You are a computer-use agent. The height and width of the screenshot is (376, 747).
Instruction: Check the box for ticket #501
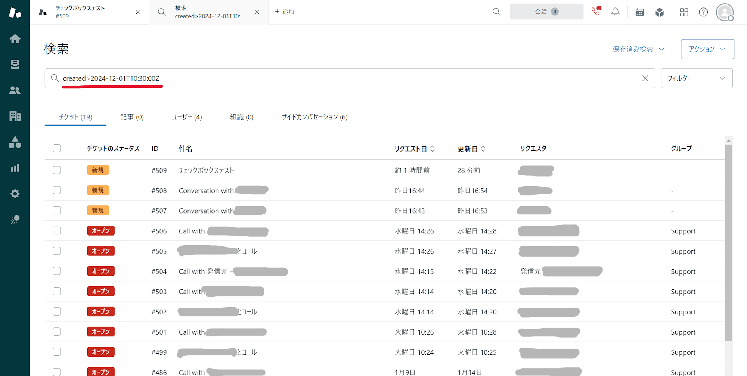coord(57,331)
